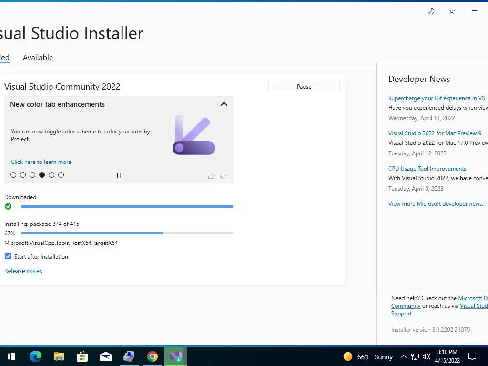The width and height of the screenshot is (488, 366).
Task: Open Visual Studio 2022 for Mac Preview 9
Action: (435, 133)
